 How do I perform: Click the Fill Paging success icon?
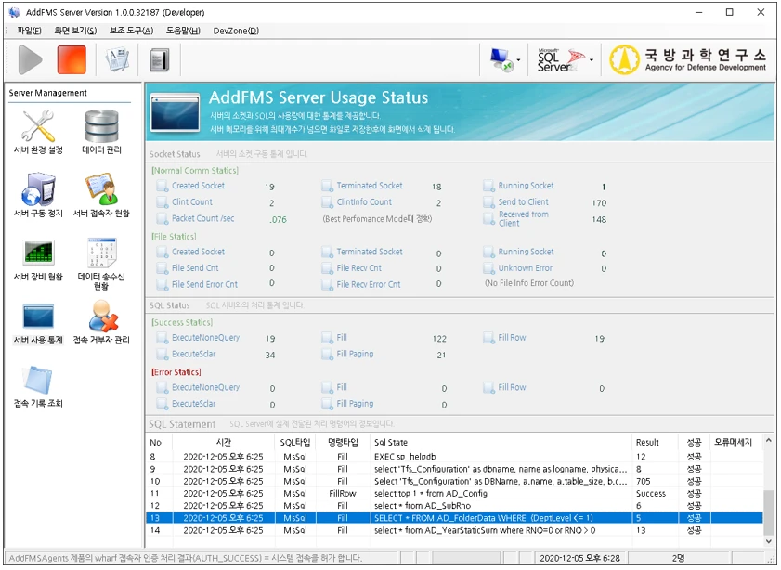[327, 355]
